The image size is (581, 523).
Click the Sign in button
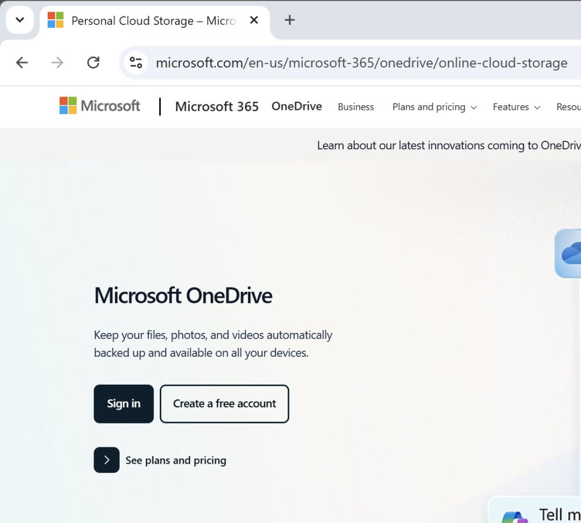124,404
